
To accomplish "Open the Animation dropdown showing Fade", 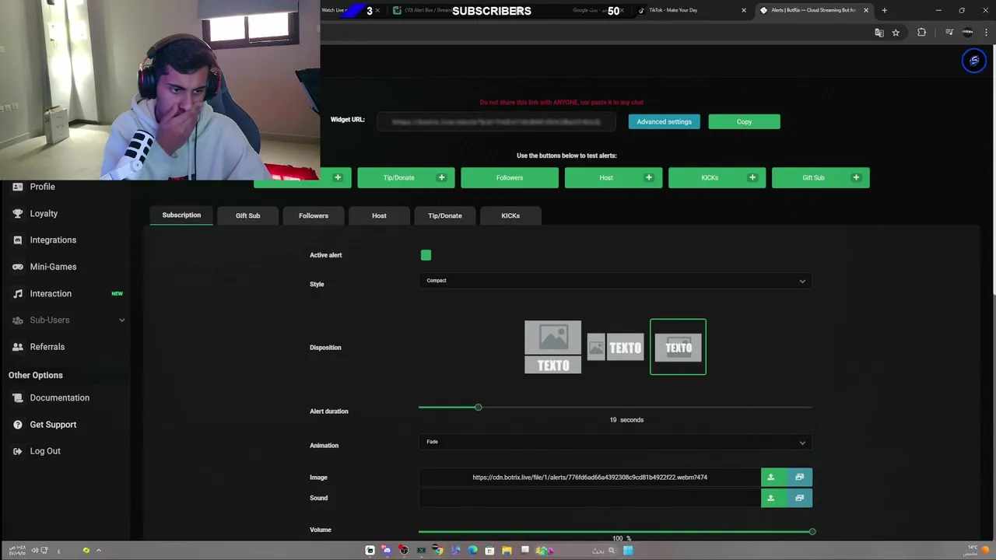I will point(615,442).
